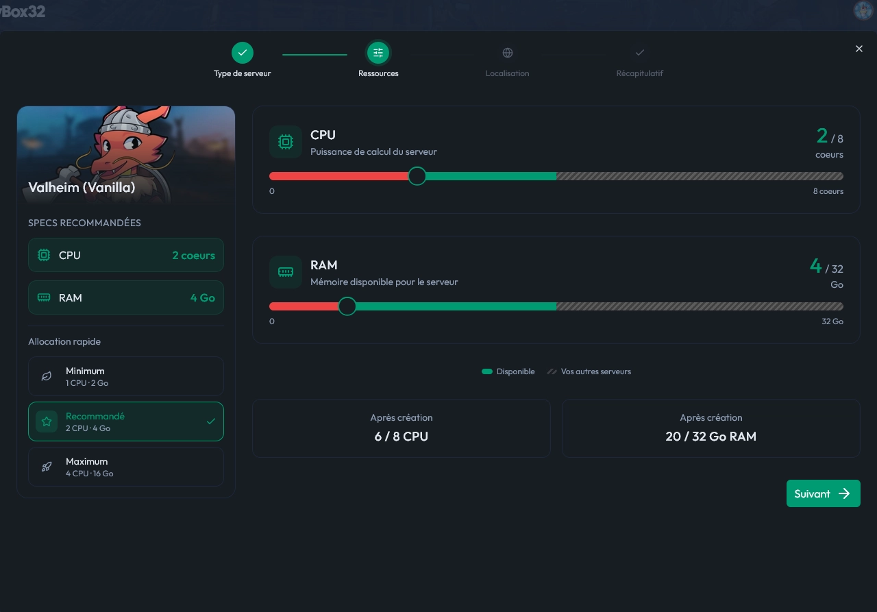Open the user avatar in top corner
Image resolution: width=877 pixels, height=612 pixels.
pos(862,10)
